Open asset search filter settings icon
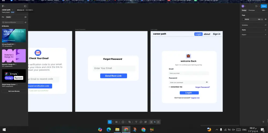The width and height of the screenshot is (268, 133). pos(25,22)
